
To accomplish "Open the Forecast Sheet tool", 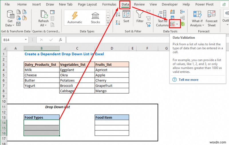I will pos(212,19).
